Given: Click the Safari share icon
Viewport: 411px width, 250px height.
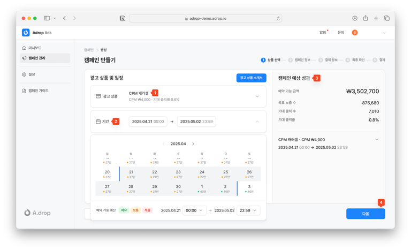Looking at the screenshot, I should [366, 18].
